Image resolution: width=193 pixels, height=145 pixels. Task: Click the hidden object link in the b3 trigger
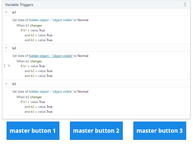[51, 92]
